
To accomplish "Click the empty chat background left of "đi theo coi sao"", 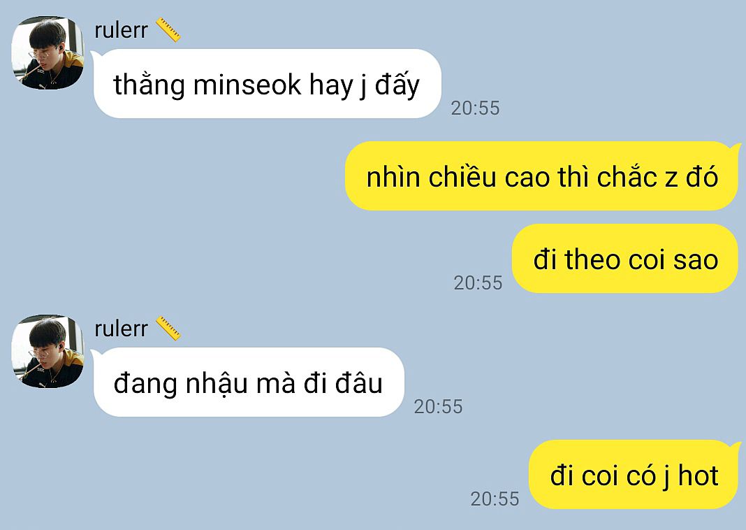I will [x=238, y=259].
